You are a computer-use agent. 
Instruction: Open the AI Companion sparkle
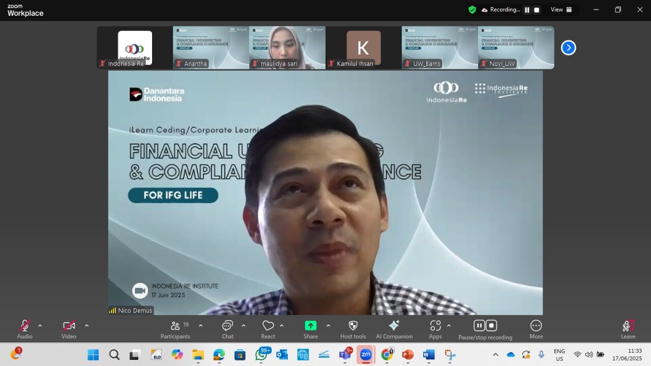(394, 329)
